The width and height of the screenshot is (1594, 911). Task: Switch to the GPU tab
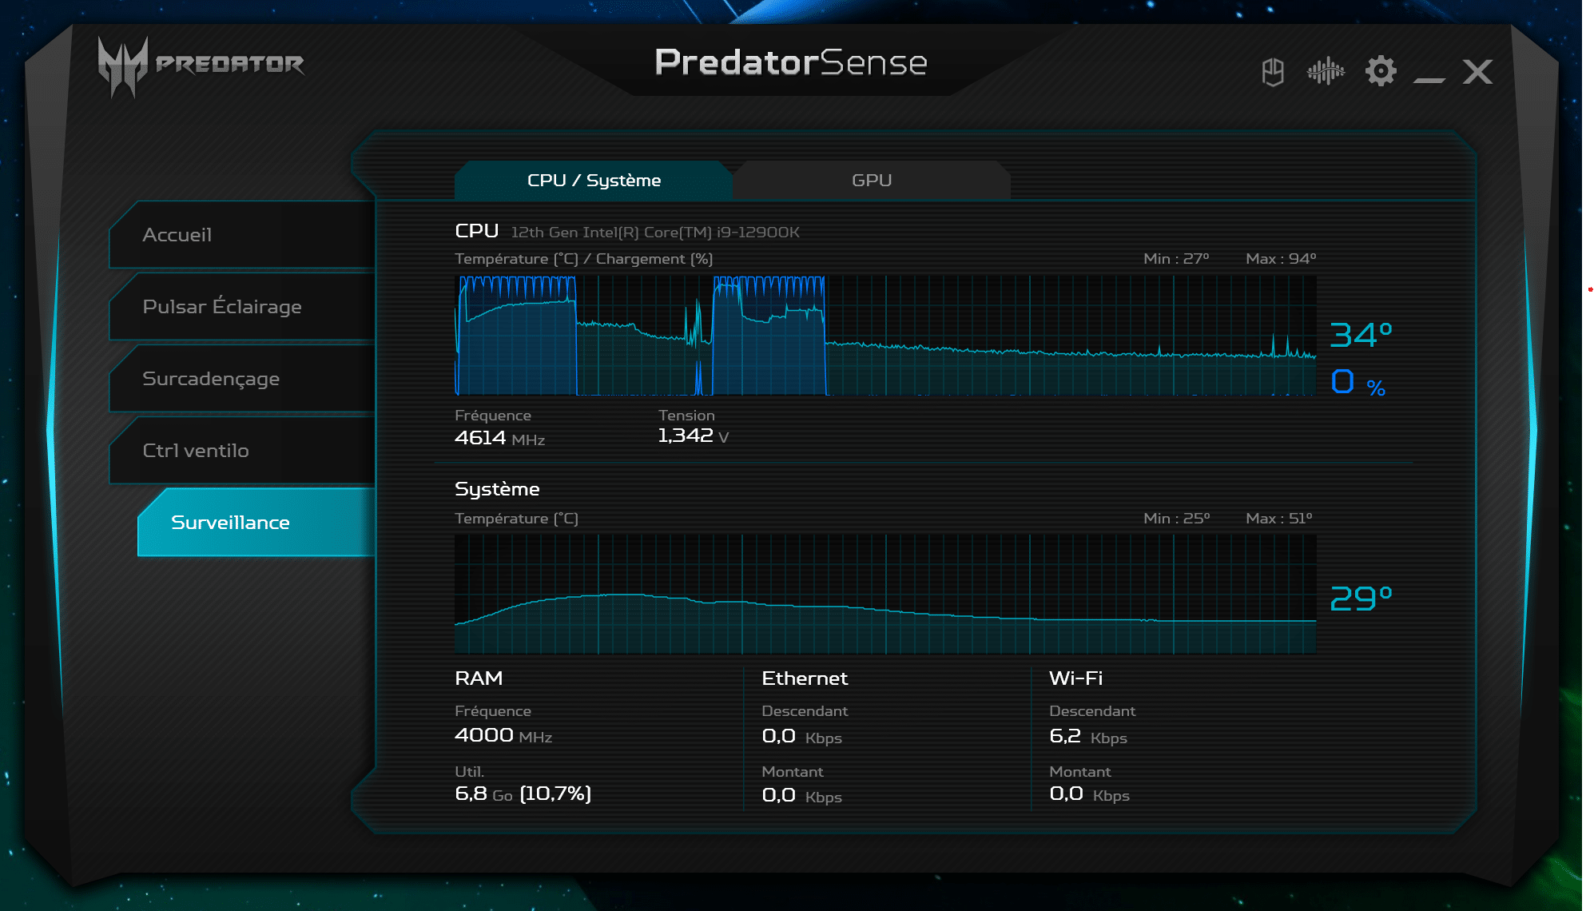[x=872, y=181]
